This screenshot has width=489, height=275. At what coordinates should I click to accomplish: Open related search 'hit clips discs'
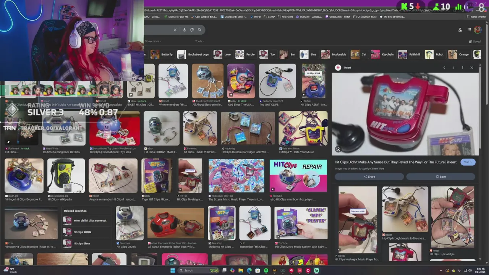(x=87, y=243)
